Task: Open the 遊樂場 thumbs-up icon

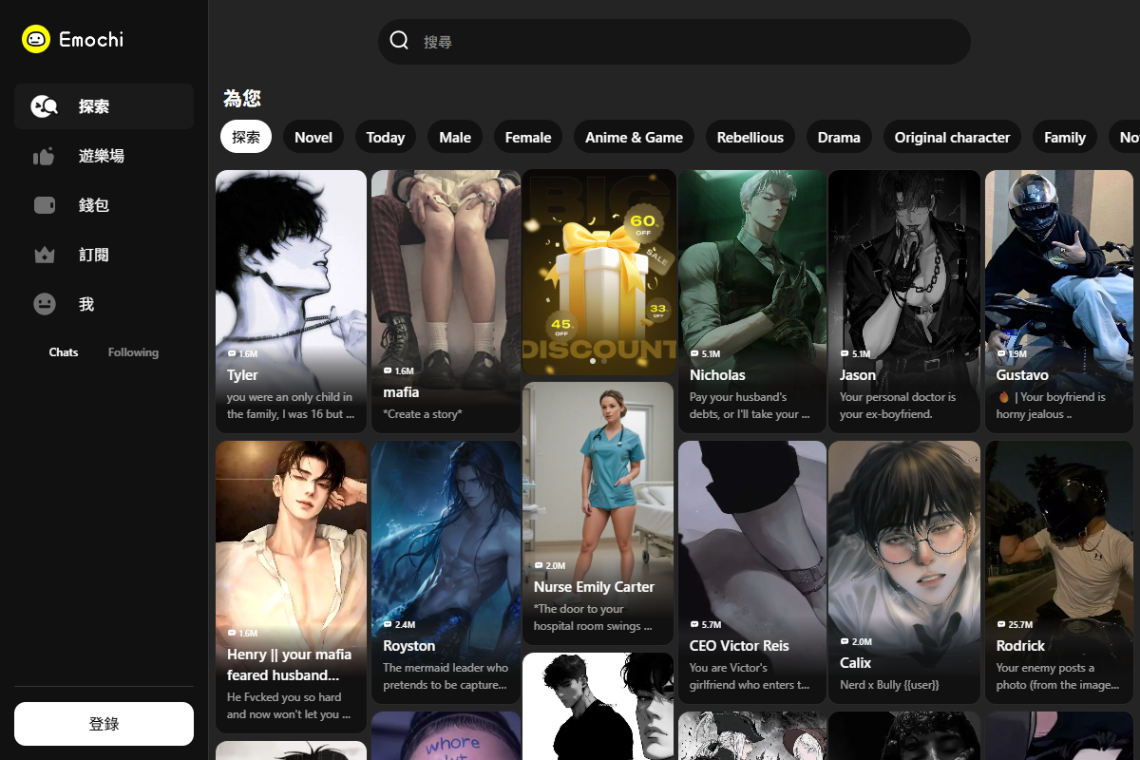Action: [45, 156]
